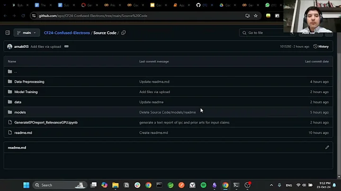Switch to the WhatsApp browser tab
This screenshot has width=341, height=191.
271,5
